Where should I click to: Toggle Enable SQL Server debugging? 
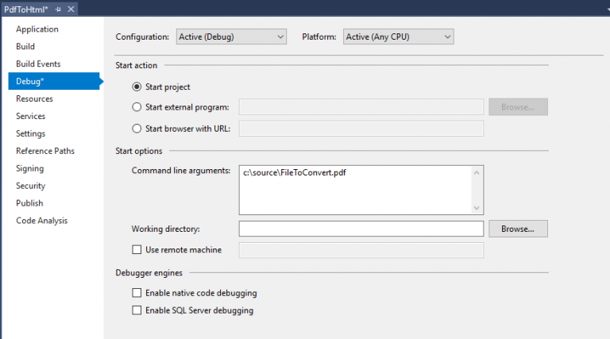[137, 310]
